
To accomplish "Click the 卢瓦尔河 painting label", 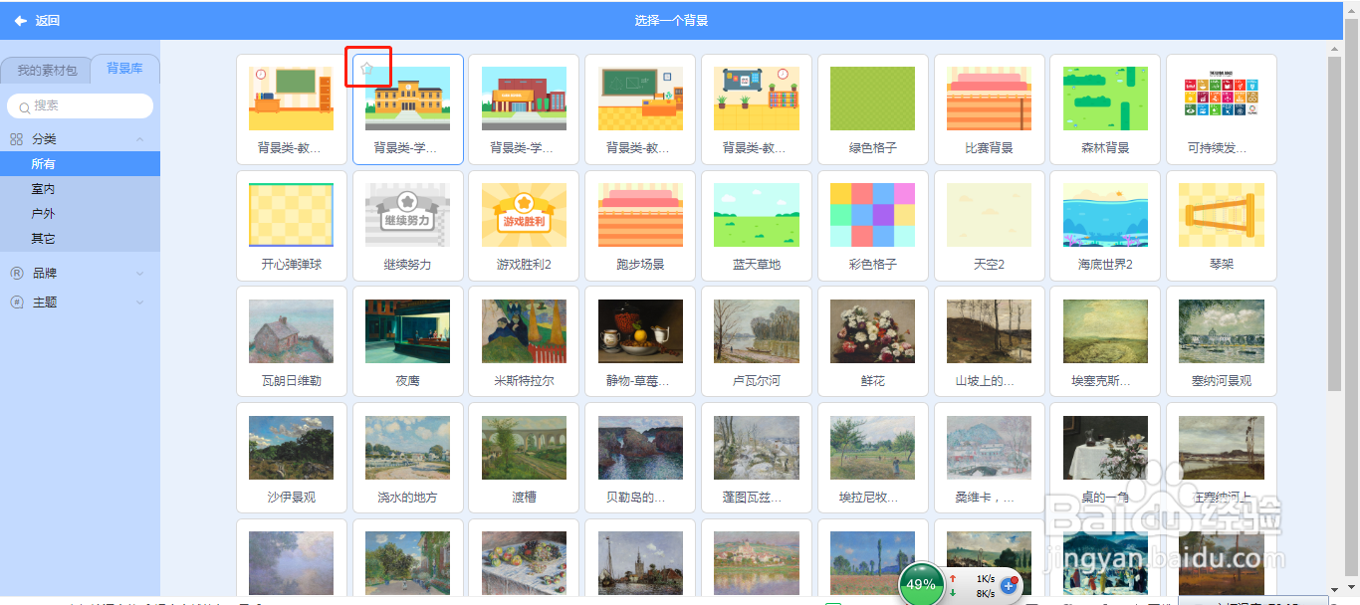I will 757,381.
